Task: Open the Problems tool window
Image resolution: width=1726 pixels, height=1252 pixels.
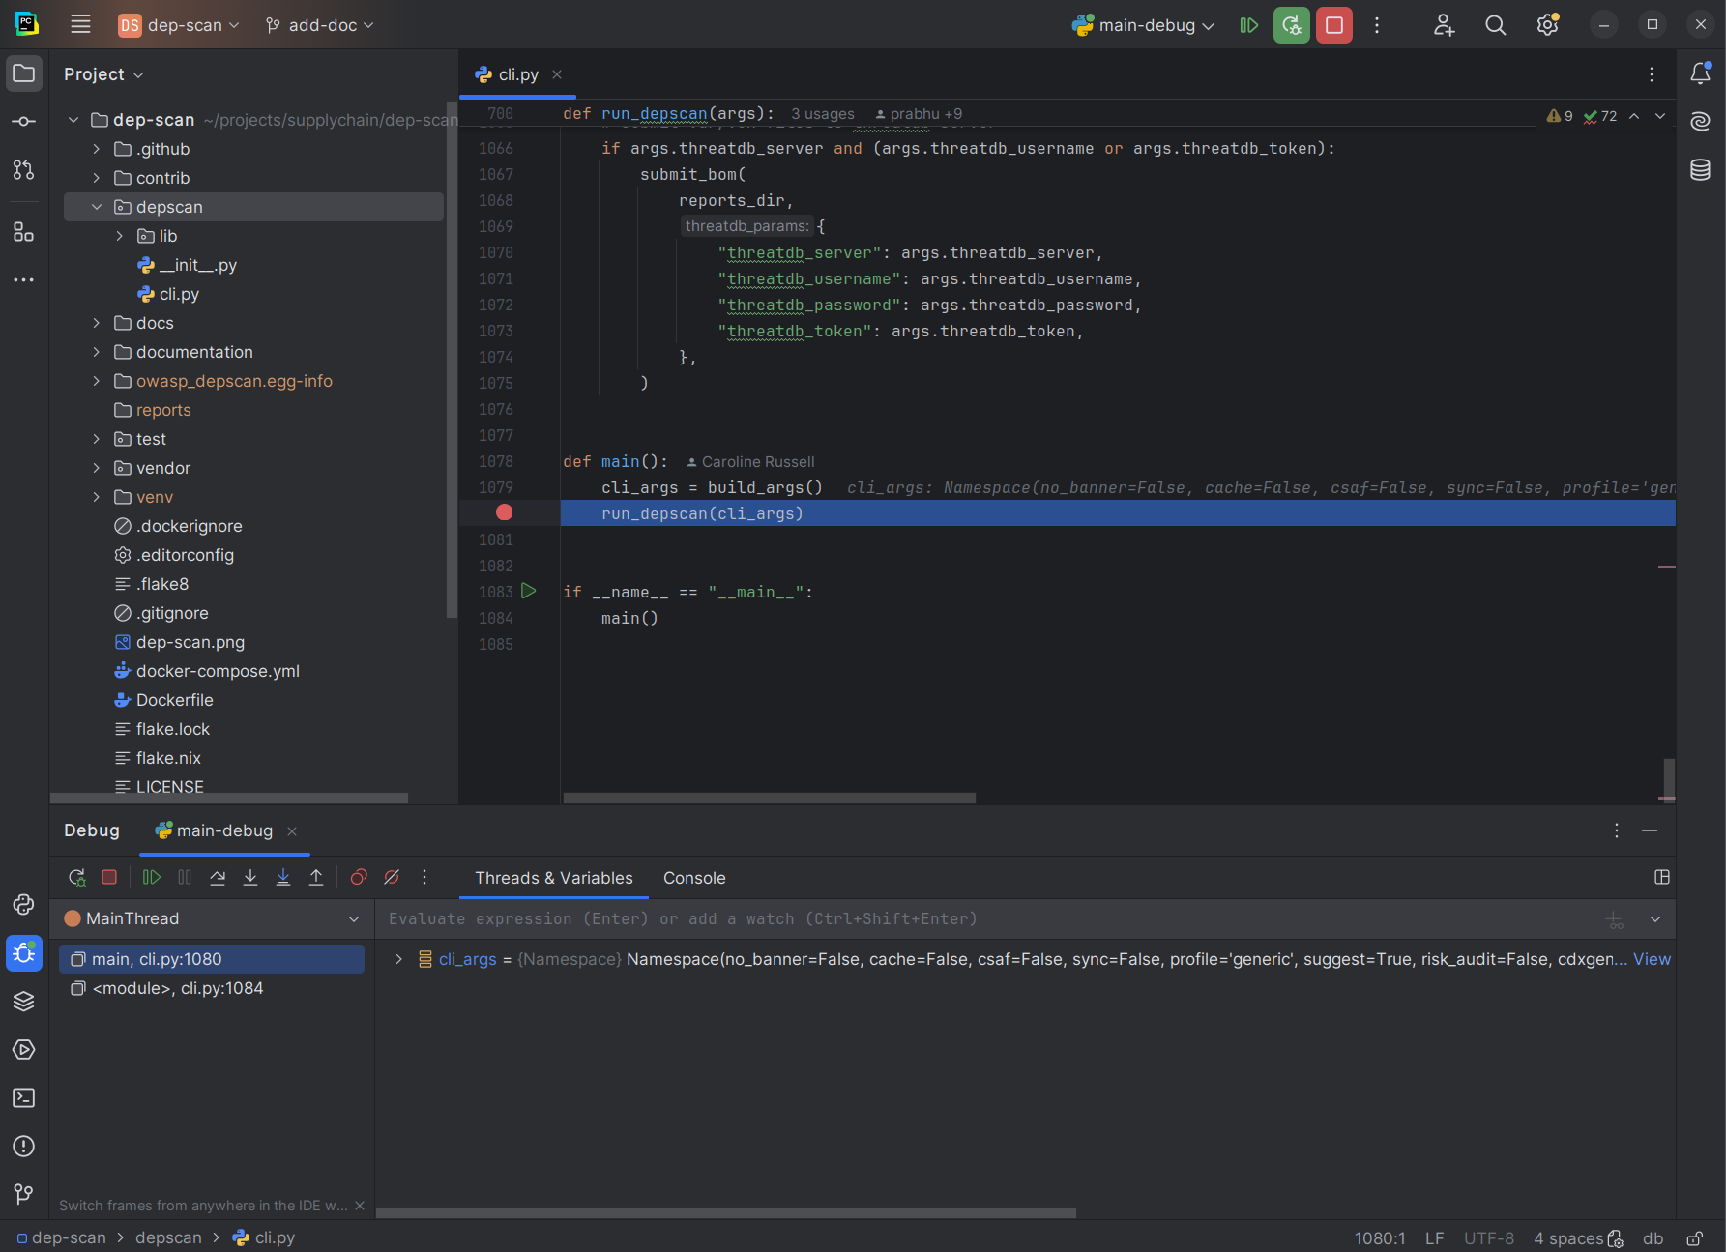Action: coord(24,1147)
